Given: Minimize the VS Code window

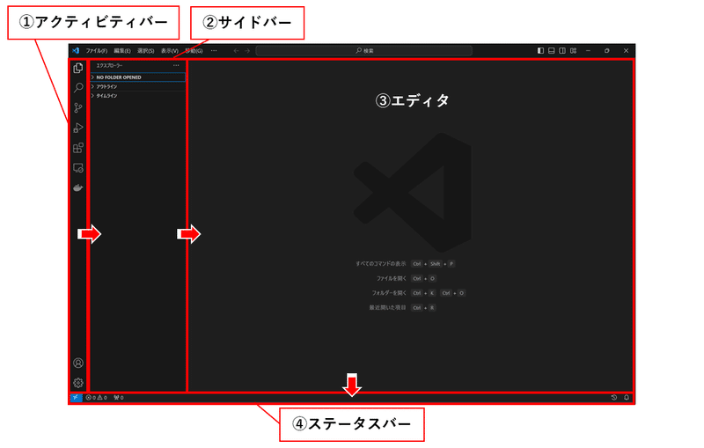Looking at the screenshot, I should (x=588, y=51).
